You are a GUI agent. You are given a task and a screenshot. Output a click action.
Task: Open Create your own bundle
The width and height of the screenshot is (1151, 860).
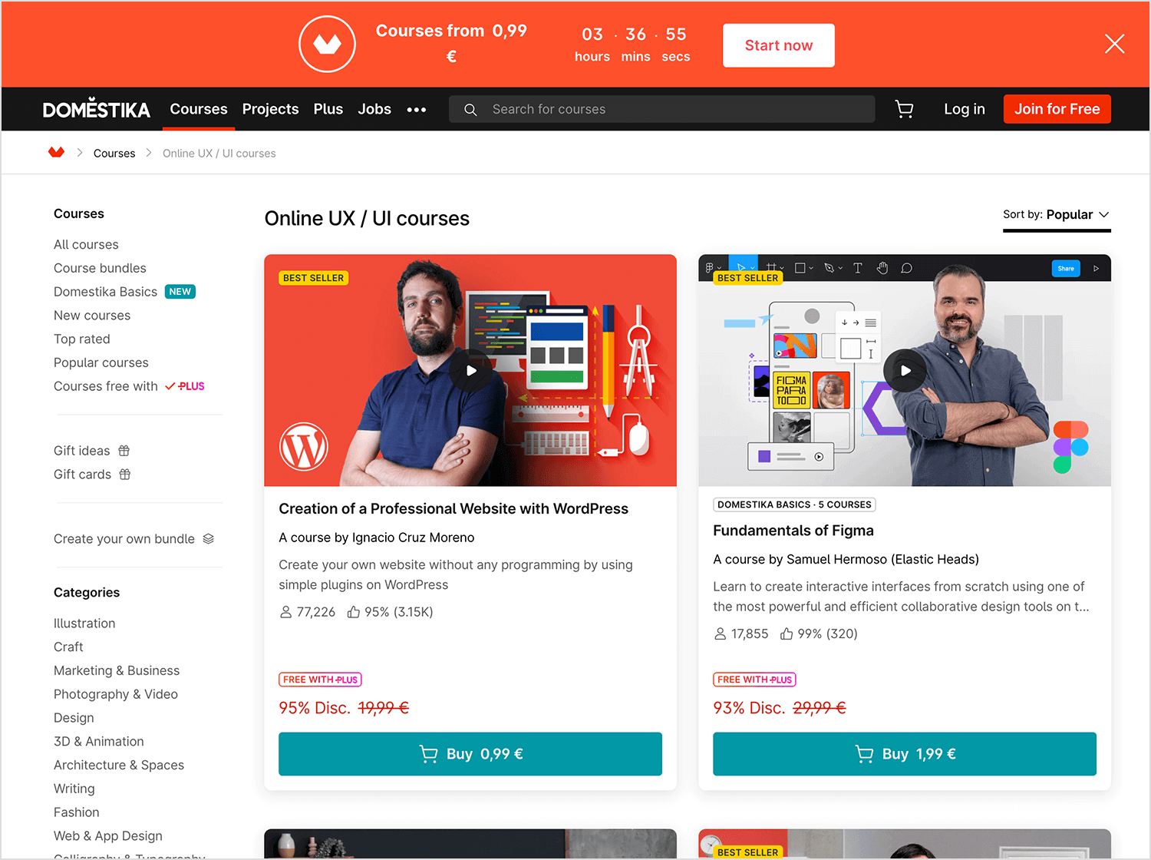pyautogui.click(x=124, y=539)
